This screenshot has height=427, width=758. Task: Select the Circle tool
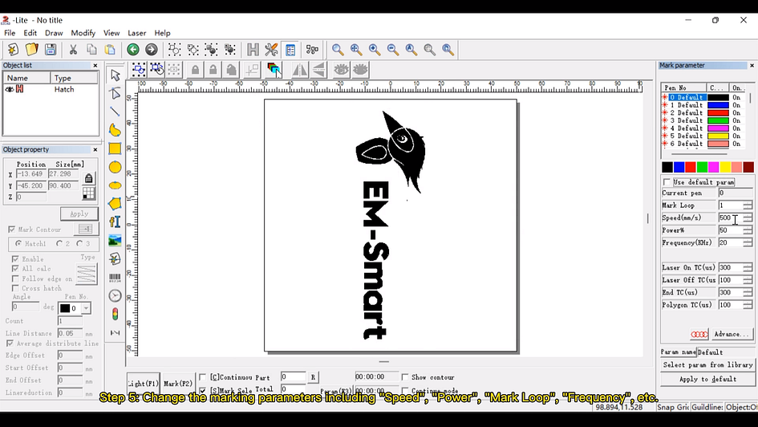click(x=115, y=167)
